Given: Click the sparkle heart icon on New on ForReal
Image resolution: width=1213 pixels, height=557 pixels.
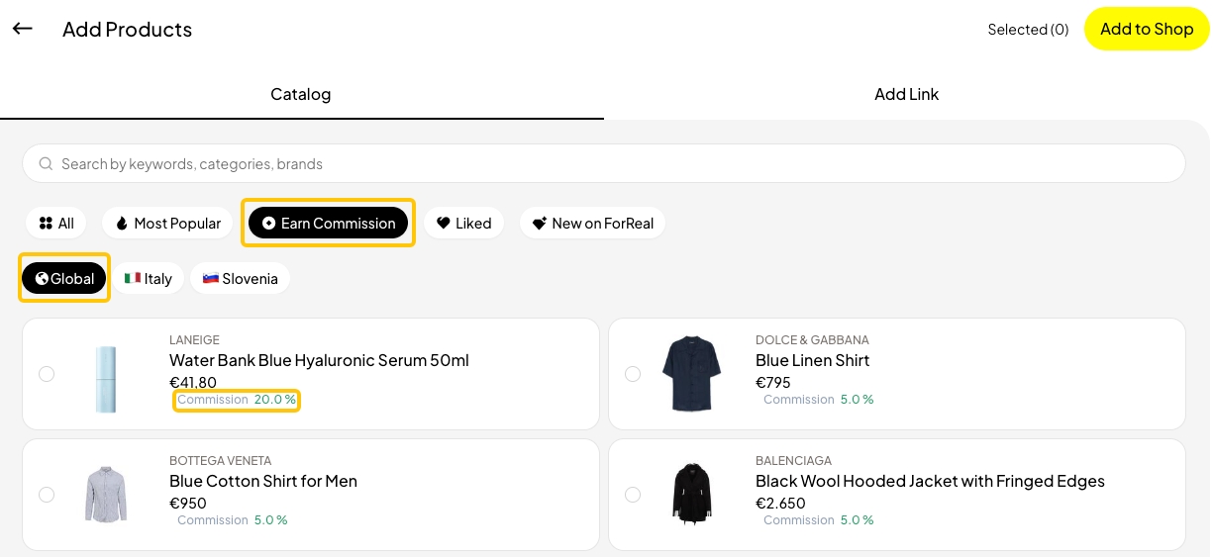Looking at the screenshot, I should [540, 224].
